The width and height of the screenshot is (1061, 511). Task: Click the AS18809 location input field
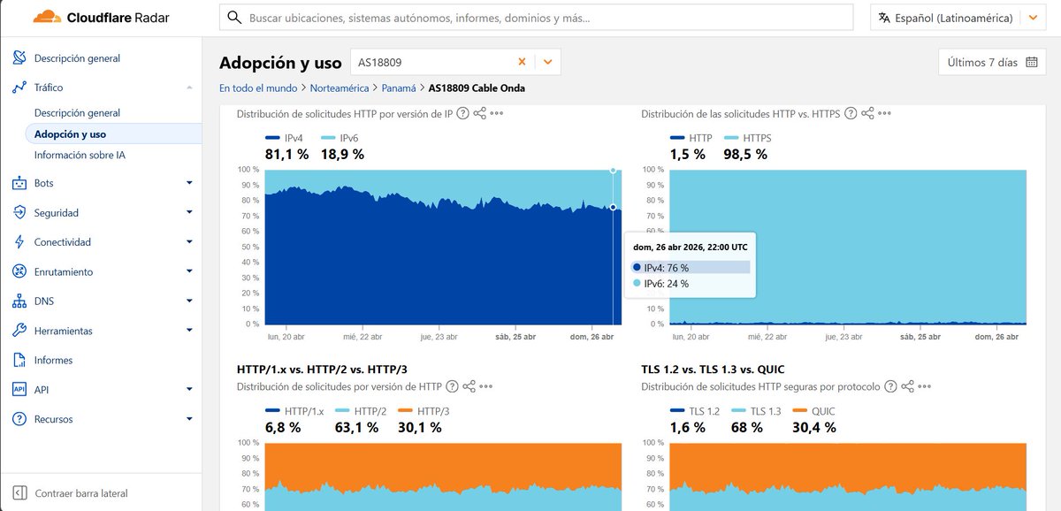point(431,62)
